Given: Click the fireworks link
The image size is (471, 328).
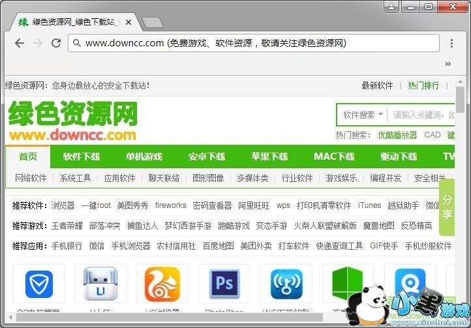Looking at the screenshot, I should coord(171,205).
